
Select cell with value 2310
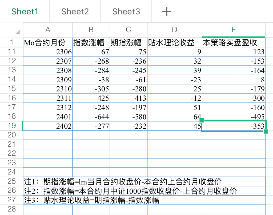pos(48,89)
